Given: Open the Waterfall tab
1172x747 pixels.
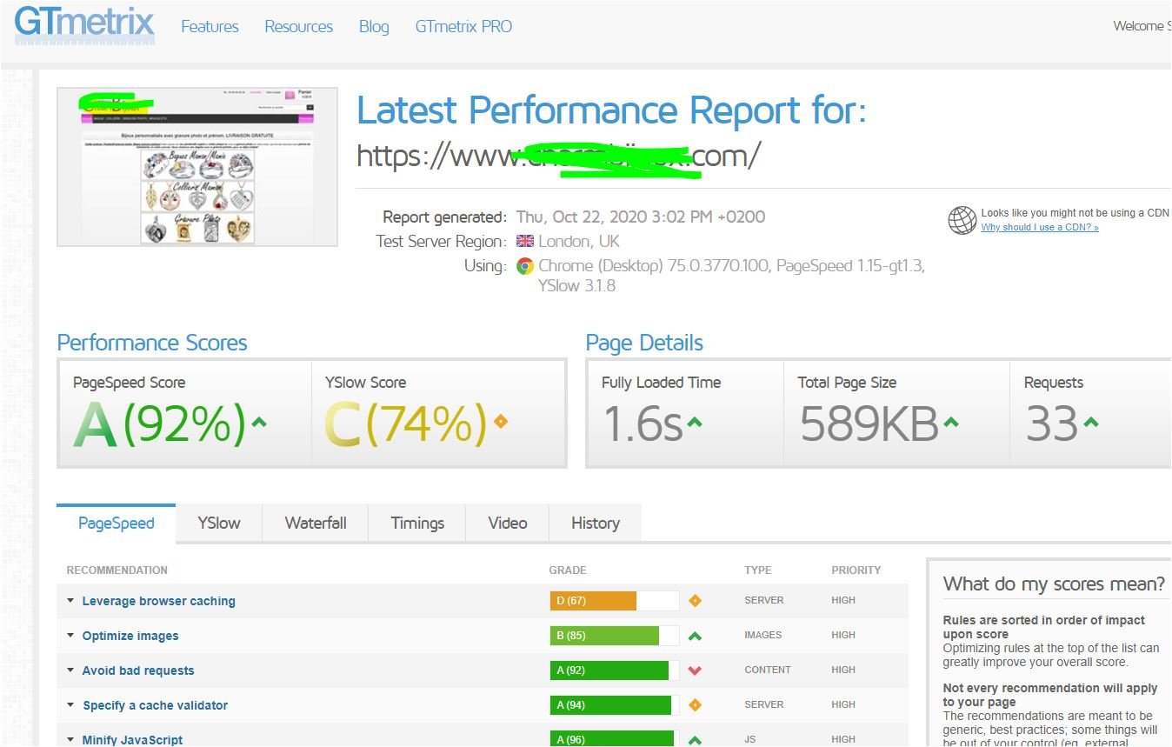Looking at the screenshot, I should click(316, 524).
